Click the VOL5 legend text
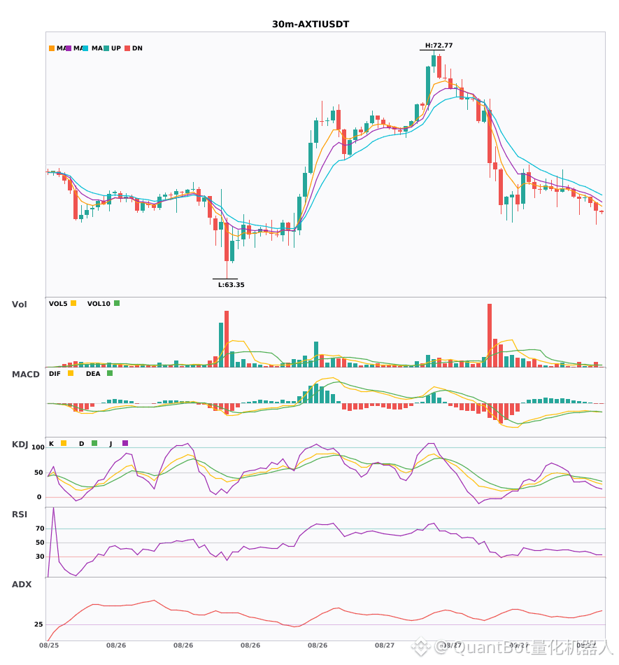 click(58, 304)
